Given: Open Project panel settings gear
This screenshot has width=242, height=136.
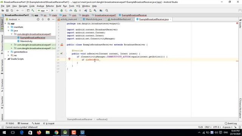Looking at the screenshot, I should 48,19.
